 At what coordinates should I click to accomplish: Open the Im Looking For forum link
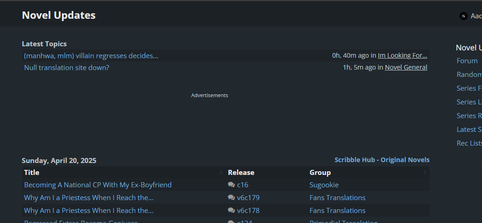(402, 56)
